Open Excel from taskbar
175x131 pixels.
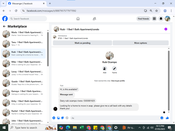point(82,128)
